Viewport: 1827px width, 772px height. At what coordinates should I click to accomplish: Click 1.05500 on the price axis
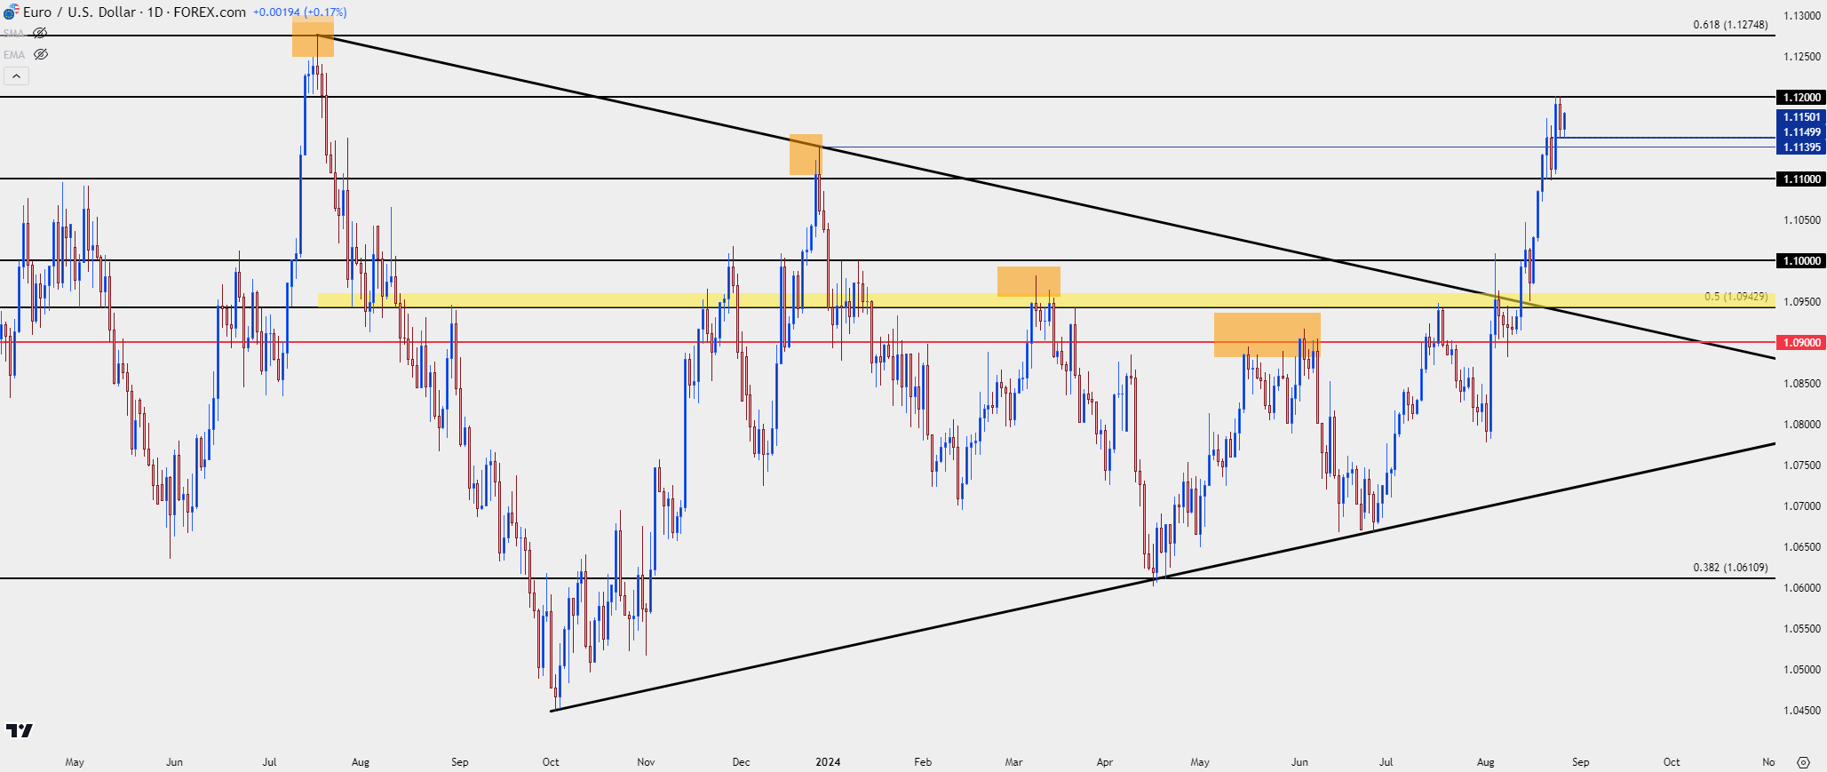click(1802, 628)
